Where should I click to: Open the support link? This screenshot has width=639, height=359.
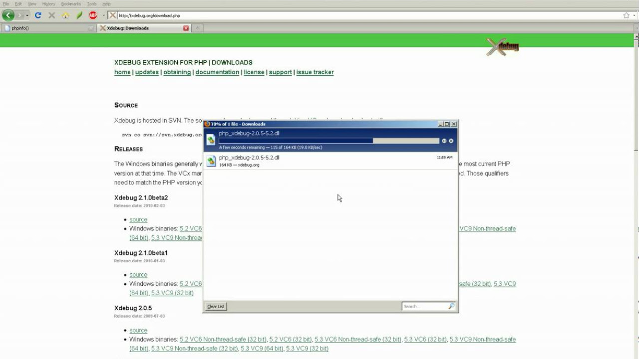click(281, 72)
